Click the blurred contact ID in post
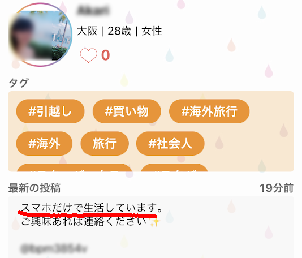302x258 pixels. [54, 248]
